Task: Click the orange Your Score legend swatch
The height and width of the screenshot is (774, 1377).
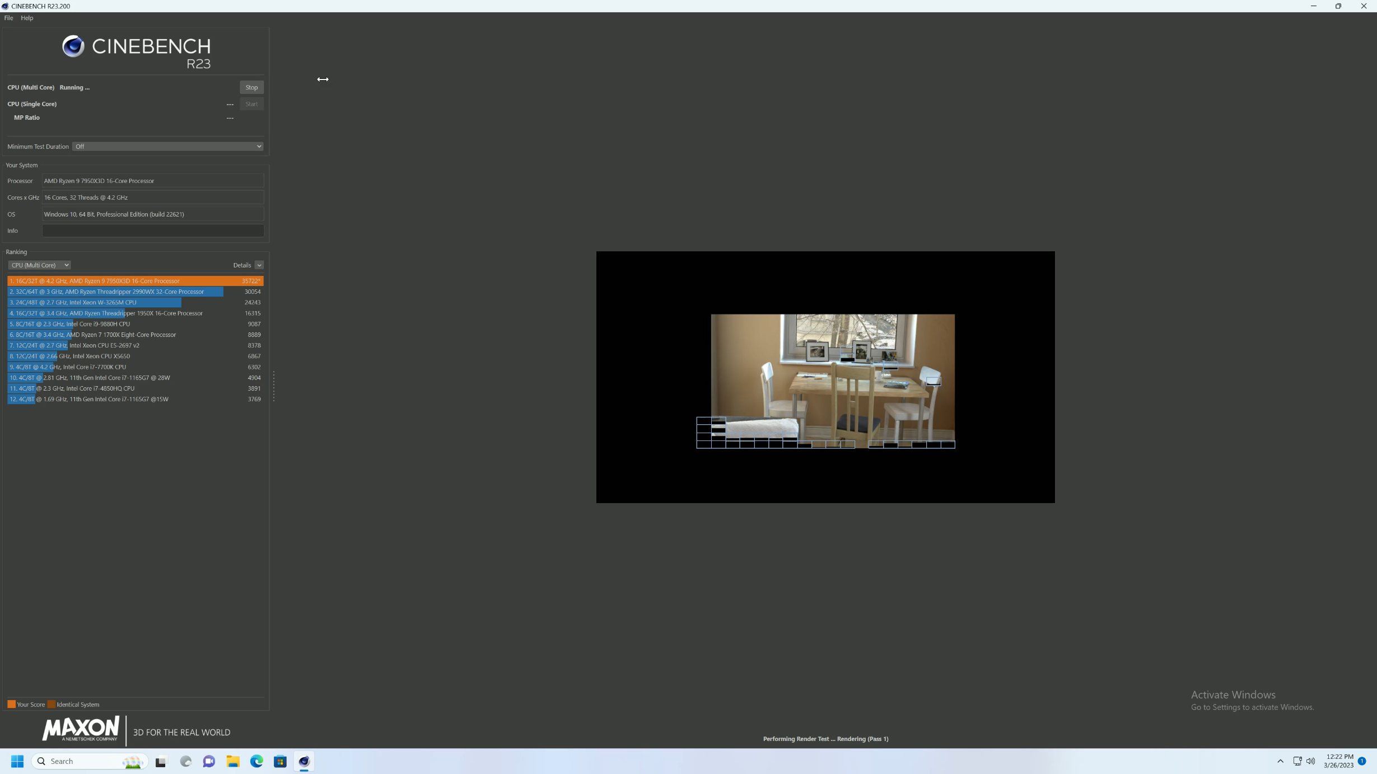Action: (11, 704)
